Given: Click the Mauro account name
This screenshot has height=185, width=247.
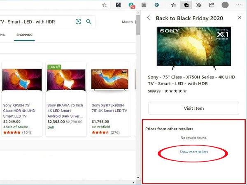Looking at the screenshot, I should tap(127, 22).
